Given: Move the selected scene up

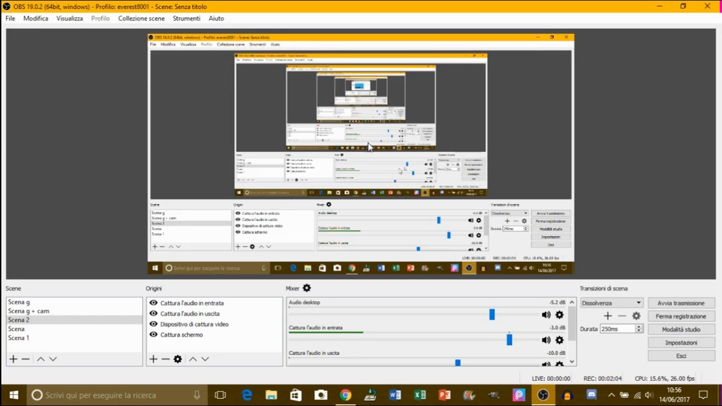Looking at the screenshot, I should (41, 359).
